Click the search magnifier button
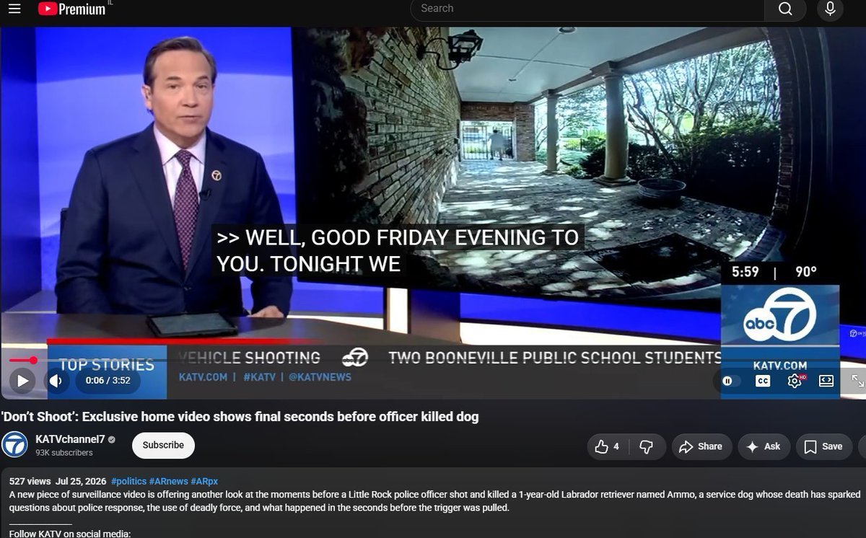This screenshot has height=538, width=866. tap(785, 9)
